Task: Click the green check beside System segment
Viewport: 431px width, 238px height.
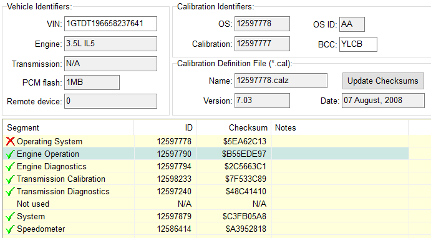Action: (10, 216)
